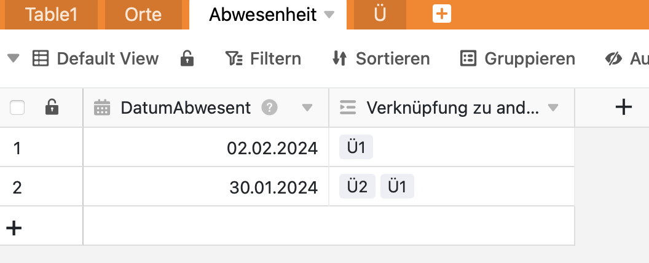The width and height of the screenshot is (649, 263).
Task: Open the Ü table tab
Action: [x=380, y=15]
